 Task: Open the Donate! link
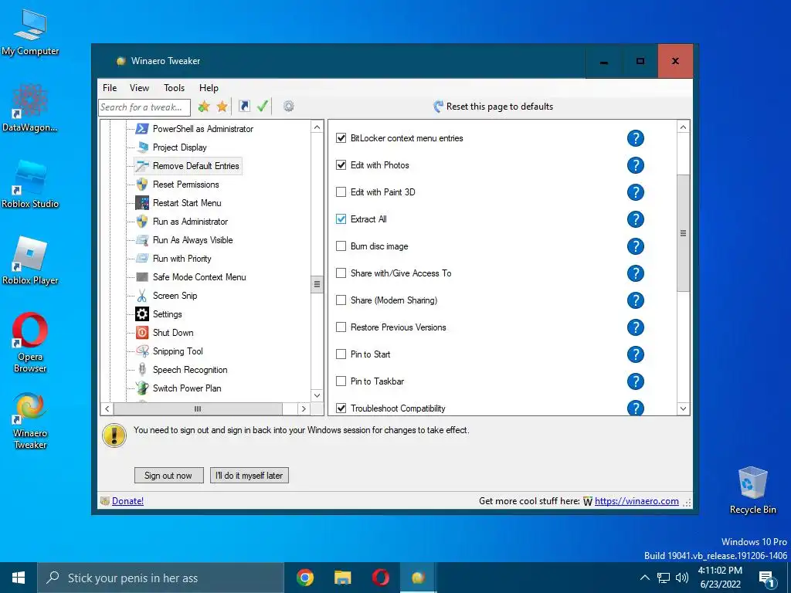pos(127,500)
